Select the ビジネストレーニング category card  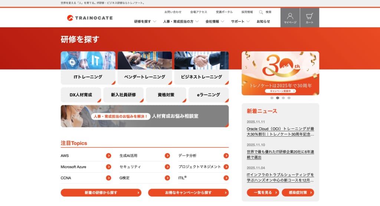[x=202, y=68]
